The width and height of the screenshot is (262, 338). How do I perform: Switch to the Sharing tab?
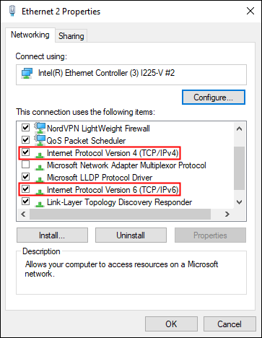(71, 36)
